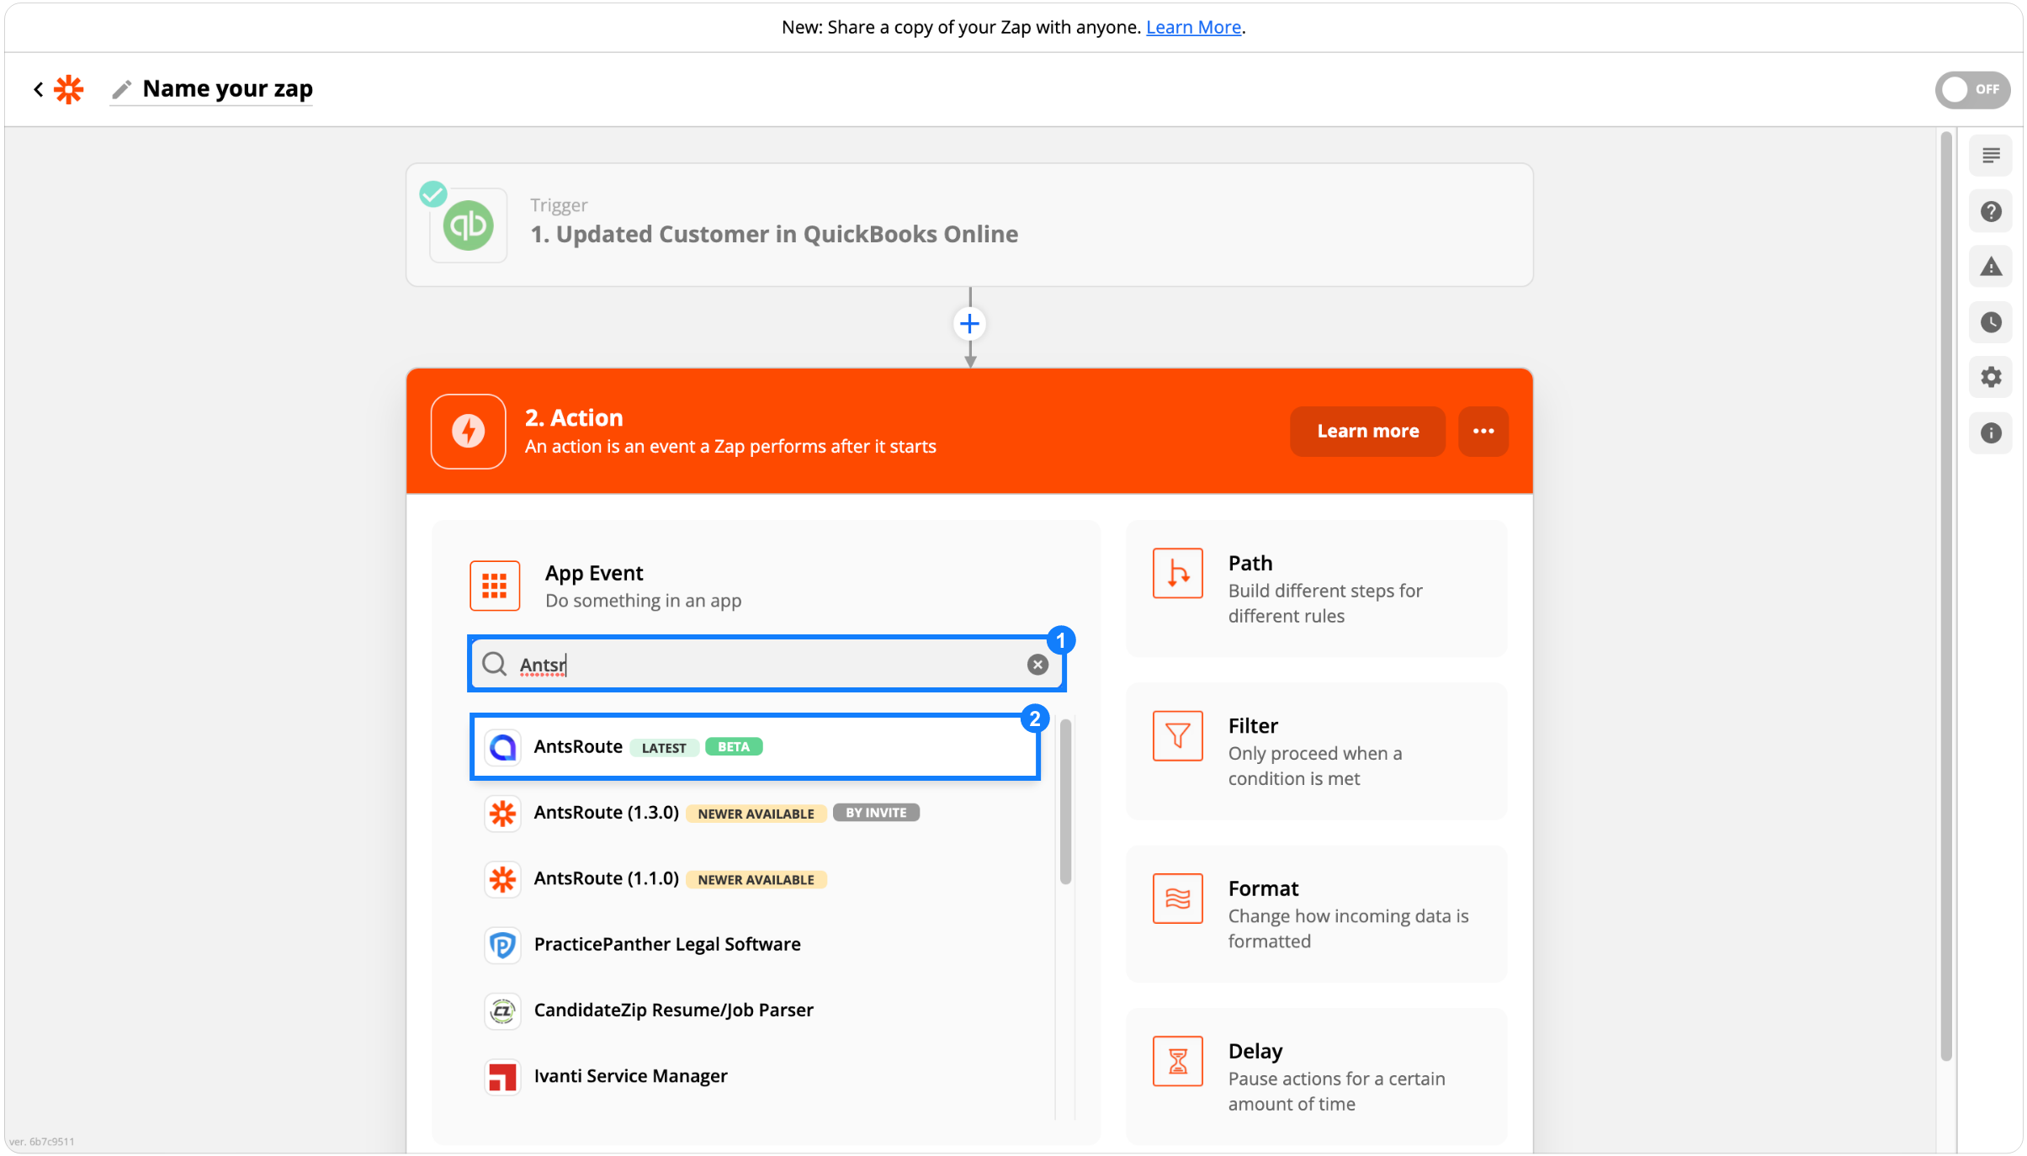Viewport: 2027px width, 1156px height.
Task: Click the search magnifier icon
Action: pos(495,665)
